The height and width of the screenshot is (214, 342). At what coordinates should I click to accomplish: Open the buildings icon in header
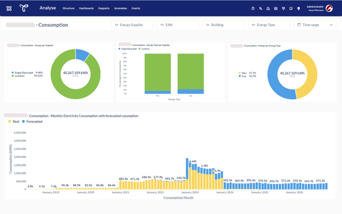coord(268,9)
